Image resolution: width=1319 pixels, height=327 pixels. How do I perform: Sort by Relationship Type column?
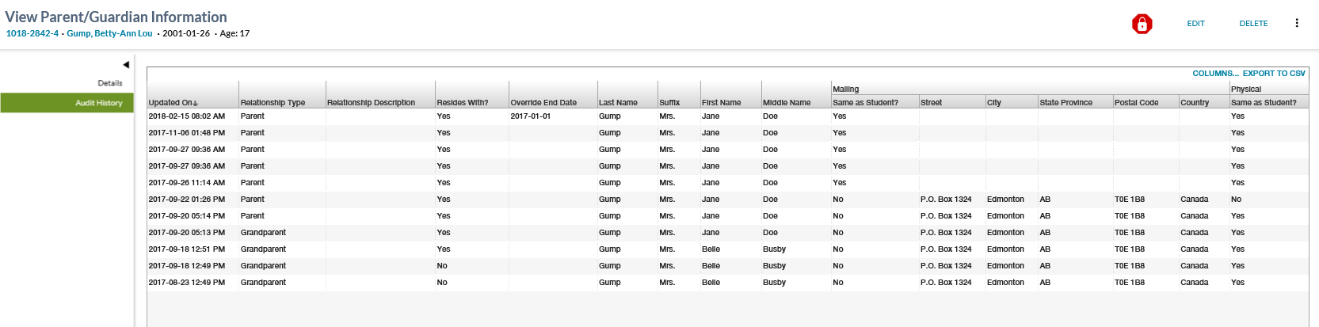click(x=273, y=103)
